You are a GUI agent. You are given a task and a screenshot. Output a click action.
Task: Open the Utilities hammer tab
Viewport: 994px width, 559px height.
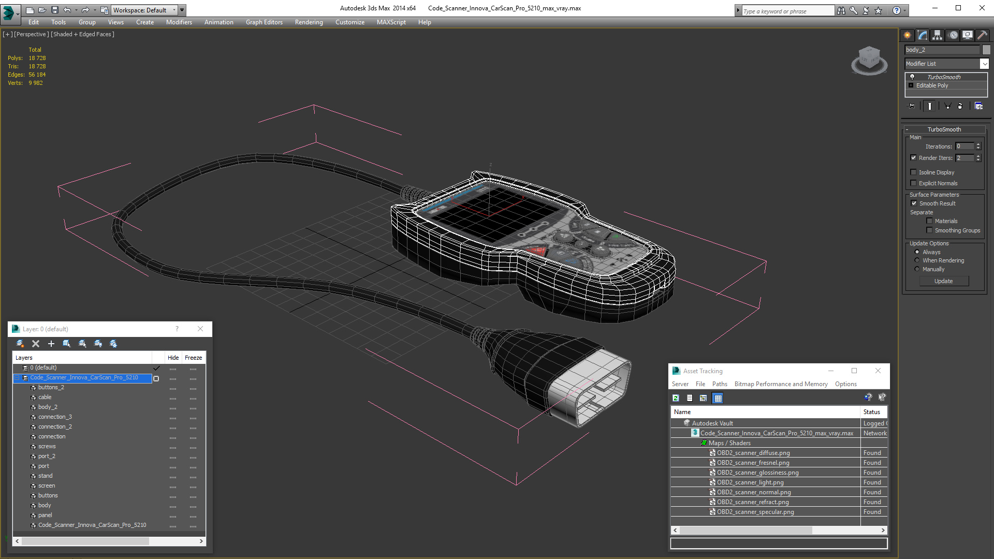click(x=982, y=35)
